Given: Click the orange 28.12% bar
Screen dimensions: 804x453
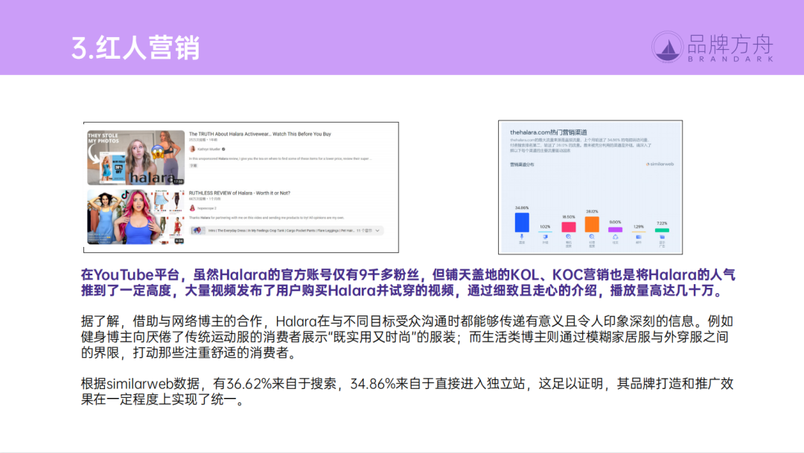Looking at the screenshot, I should [592, 225].
